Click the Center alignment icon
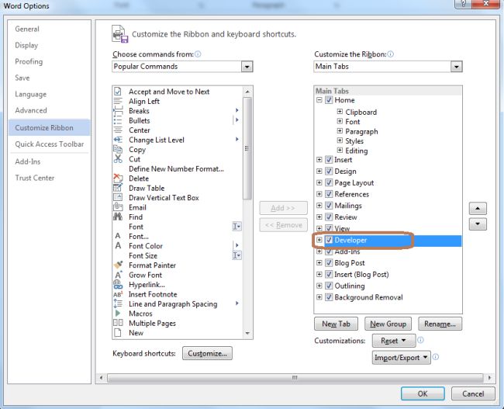Image resolution: width=504 pixels, height=409 pixels. [x=118, y=130]
